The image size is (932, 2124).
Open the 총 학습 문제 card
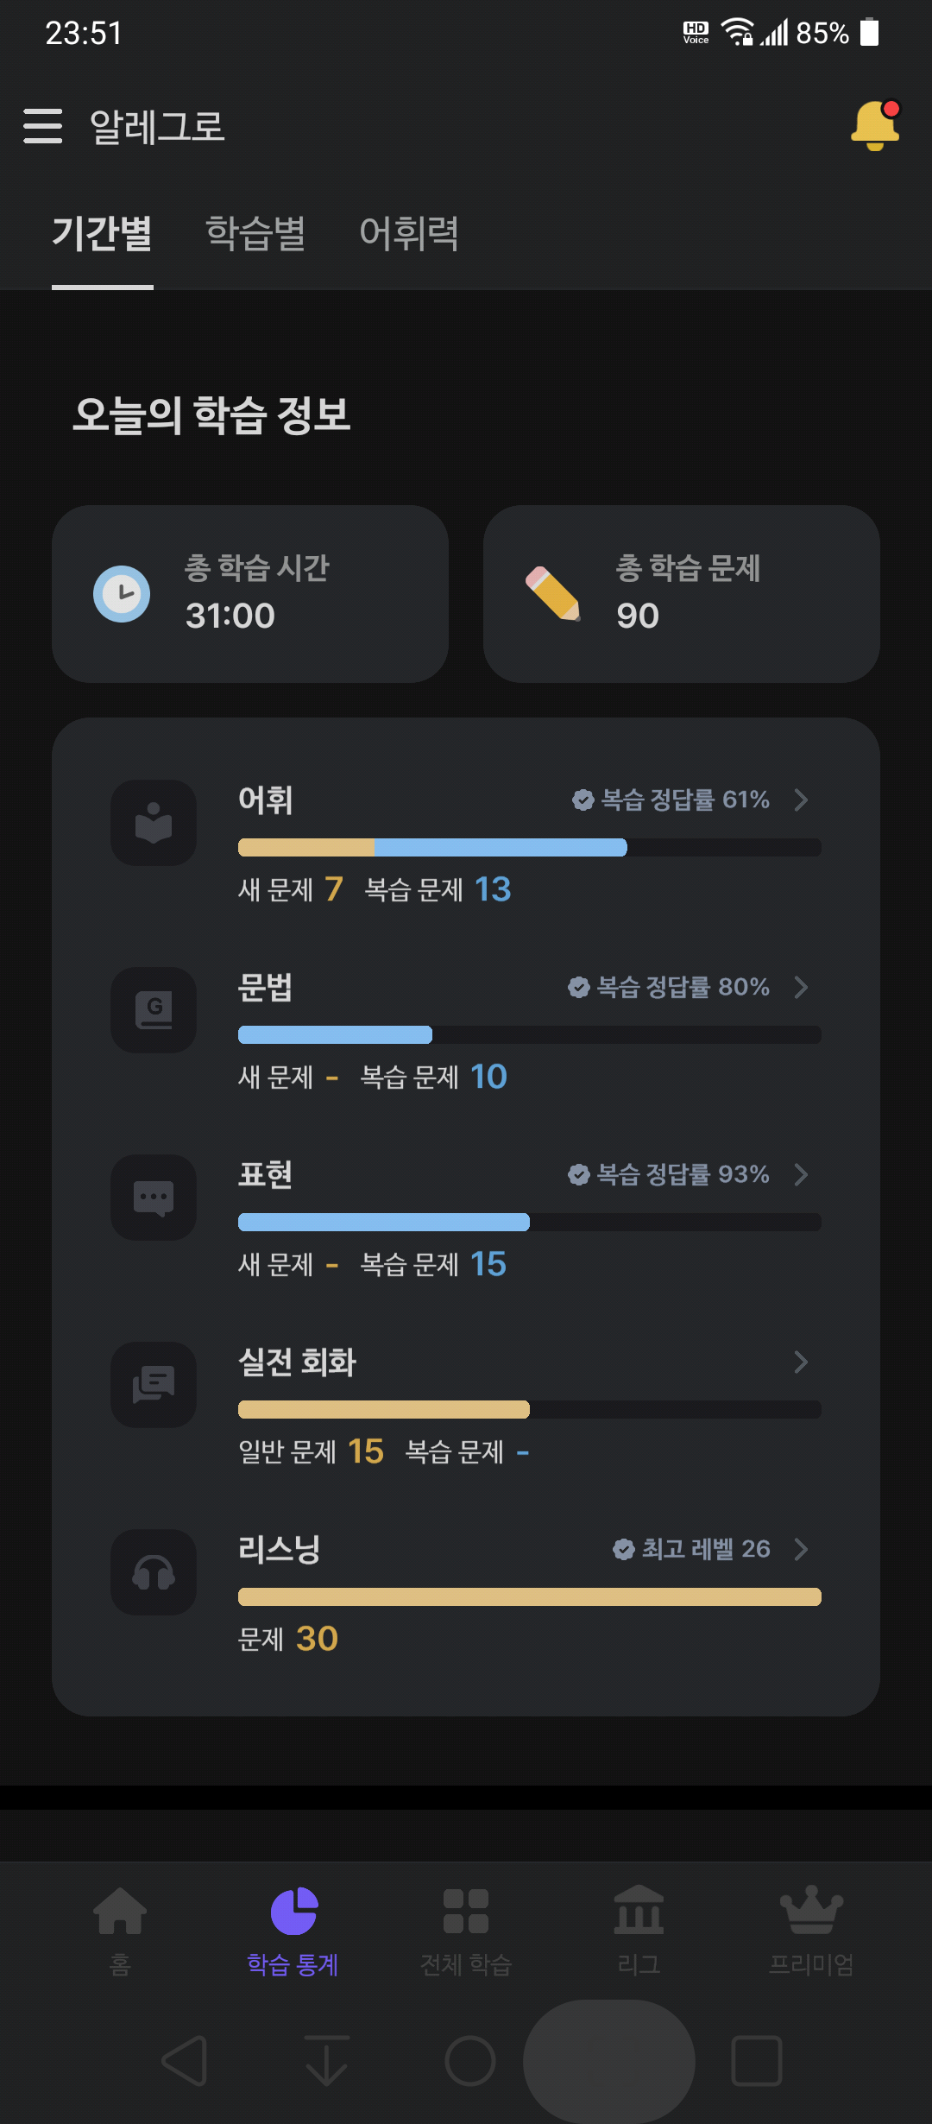pyautogui.click(x=682, y=594)
